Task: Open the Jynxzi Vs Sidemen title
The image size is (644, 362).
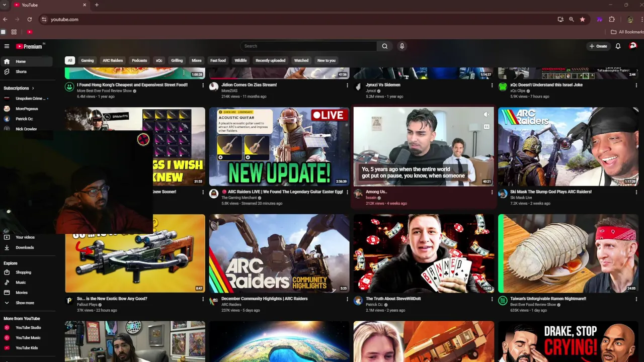Action: [383, 85]
